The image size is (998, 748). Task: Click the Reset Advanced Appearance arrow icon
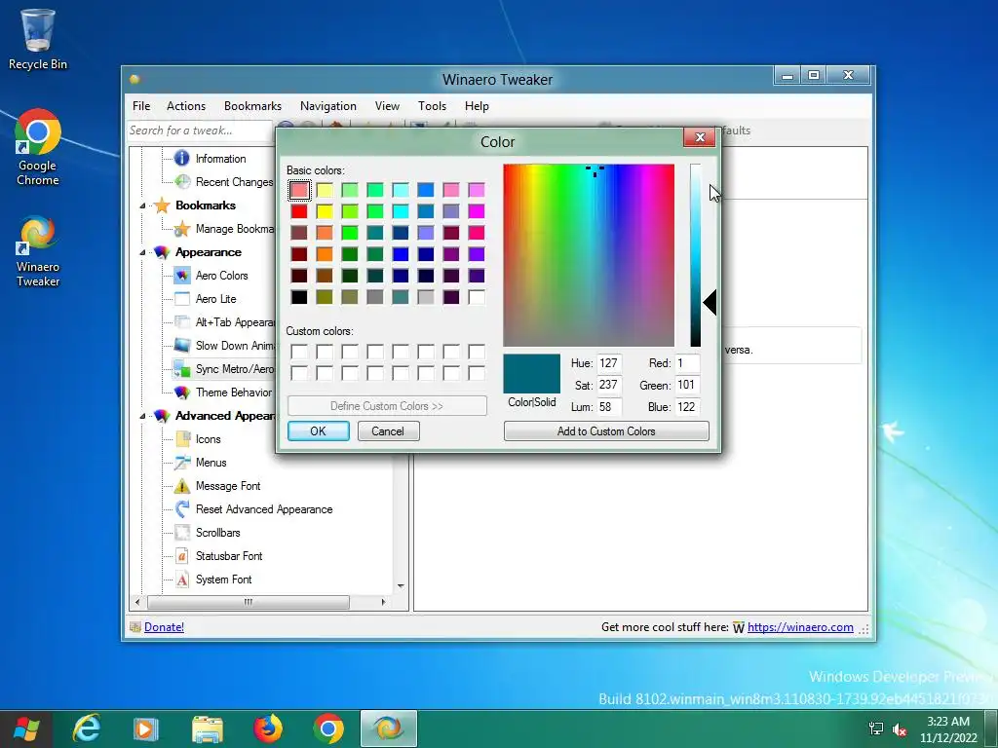click(182, 508)
